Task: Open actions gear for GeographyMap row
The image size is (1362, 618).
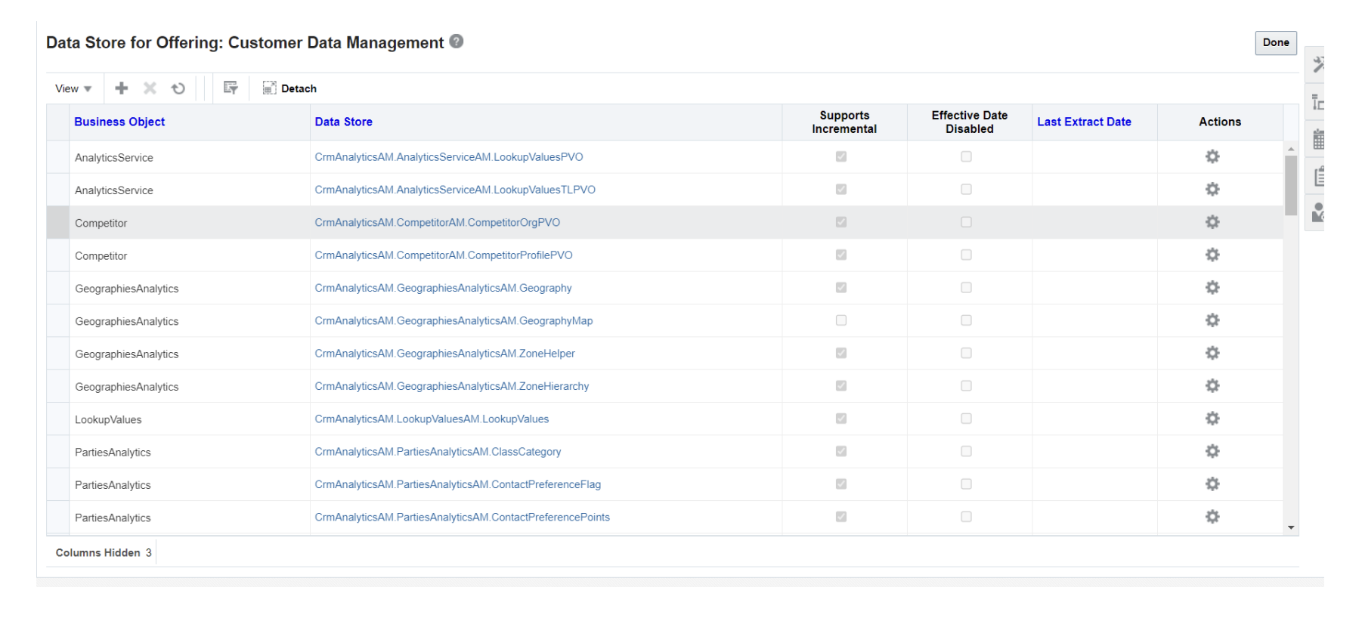Action: [x=1212, y=320]
